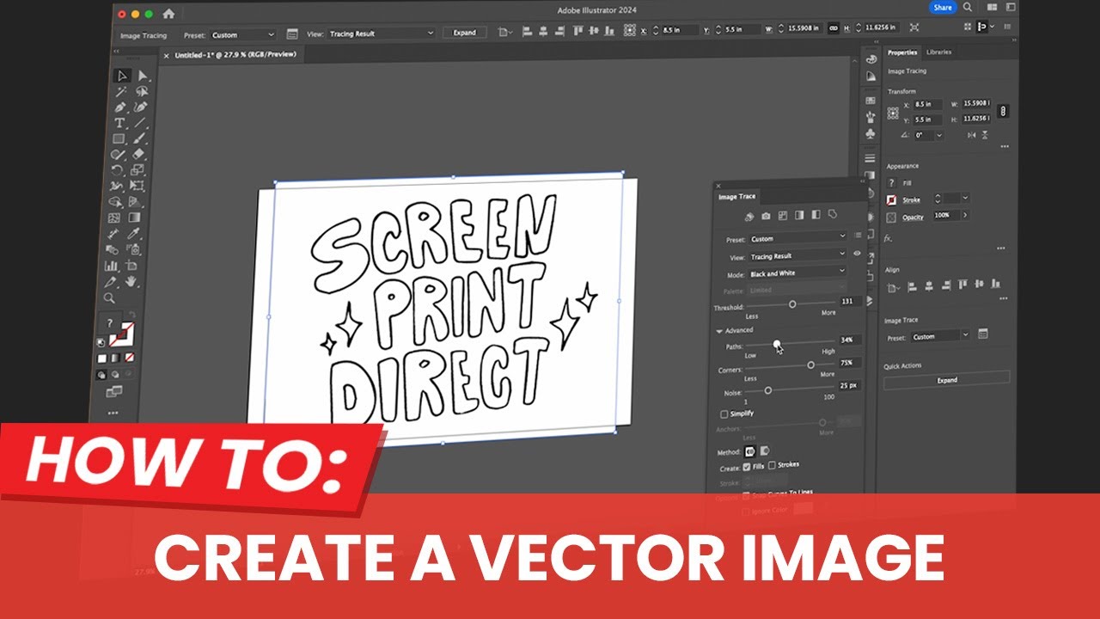Click the Threshold slider handle
Image resolution: width=1100 pixels, height=619 pixels.
[792, 303]
